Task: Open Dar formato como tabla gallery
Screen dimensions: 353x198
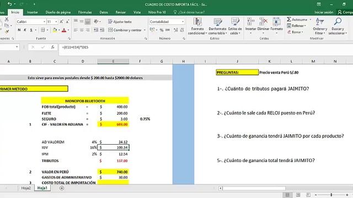Action: click(217, 26)
